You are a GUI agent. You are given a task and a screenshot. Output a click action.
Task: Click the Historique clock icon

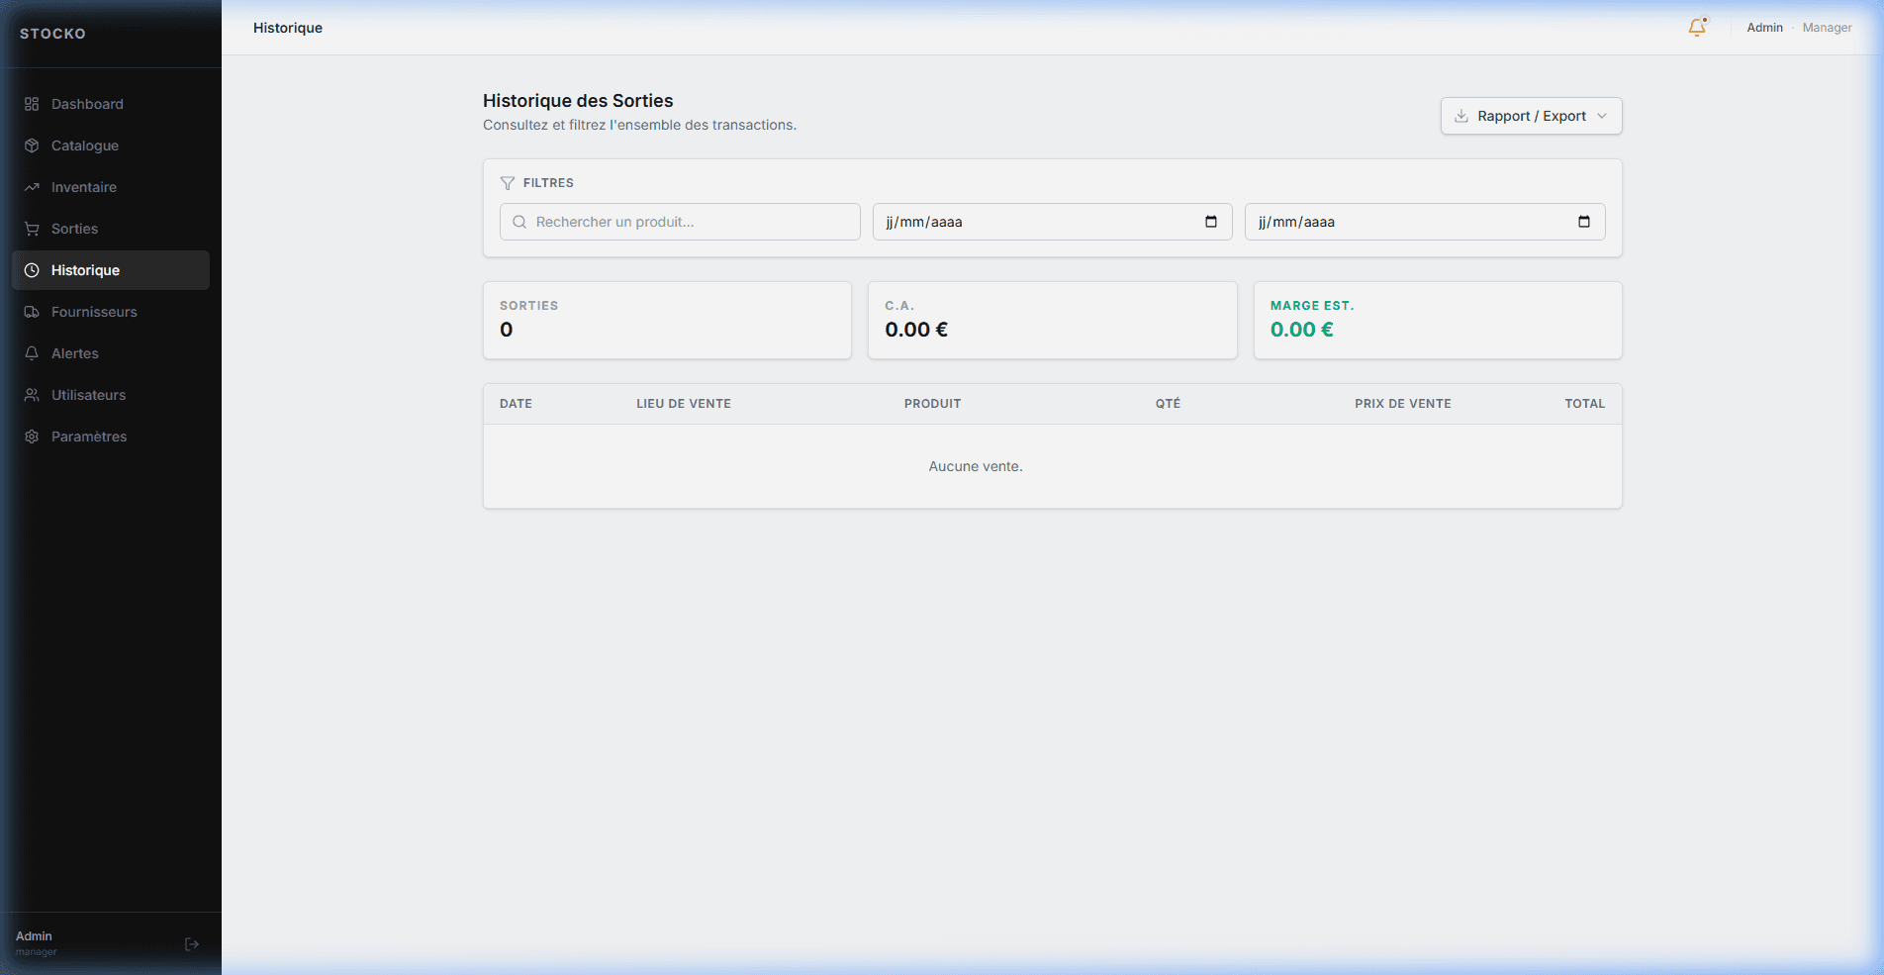click(x=32, y=270)
